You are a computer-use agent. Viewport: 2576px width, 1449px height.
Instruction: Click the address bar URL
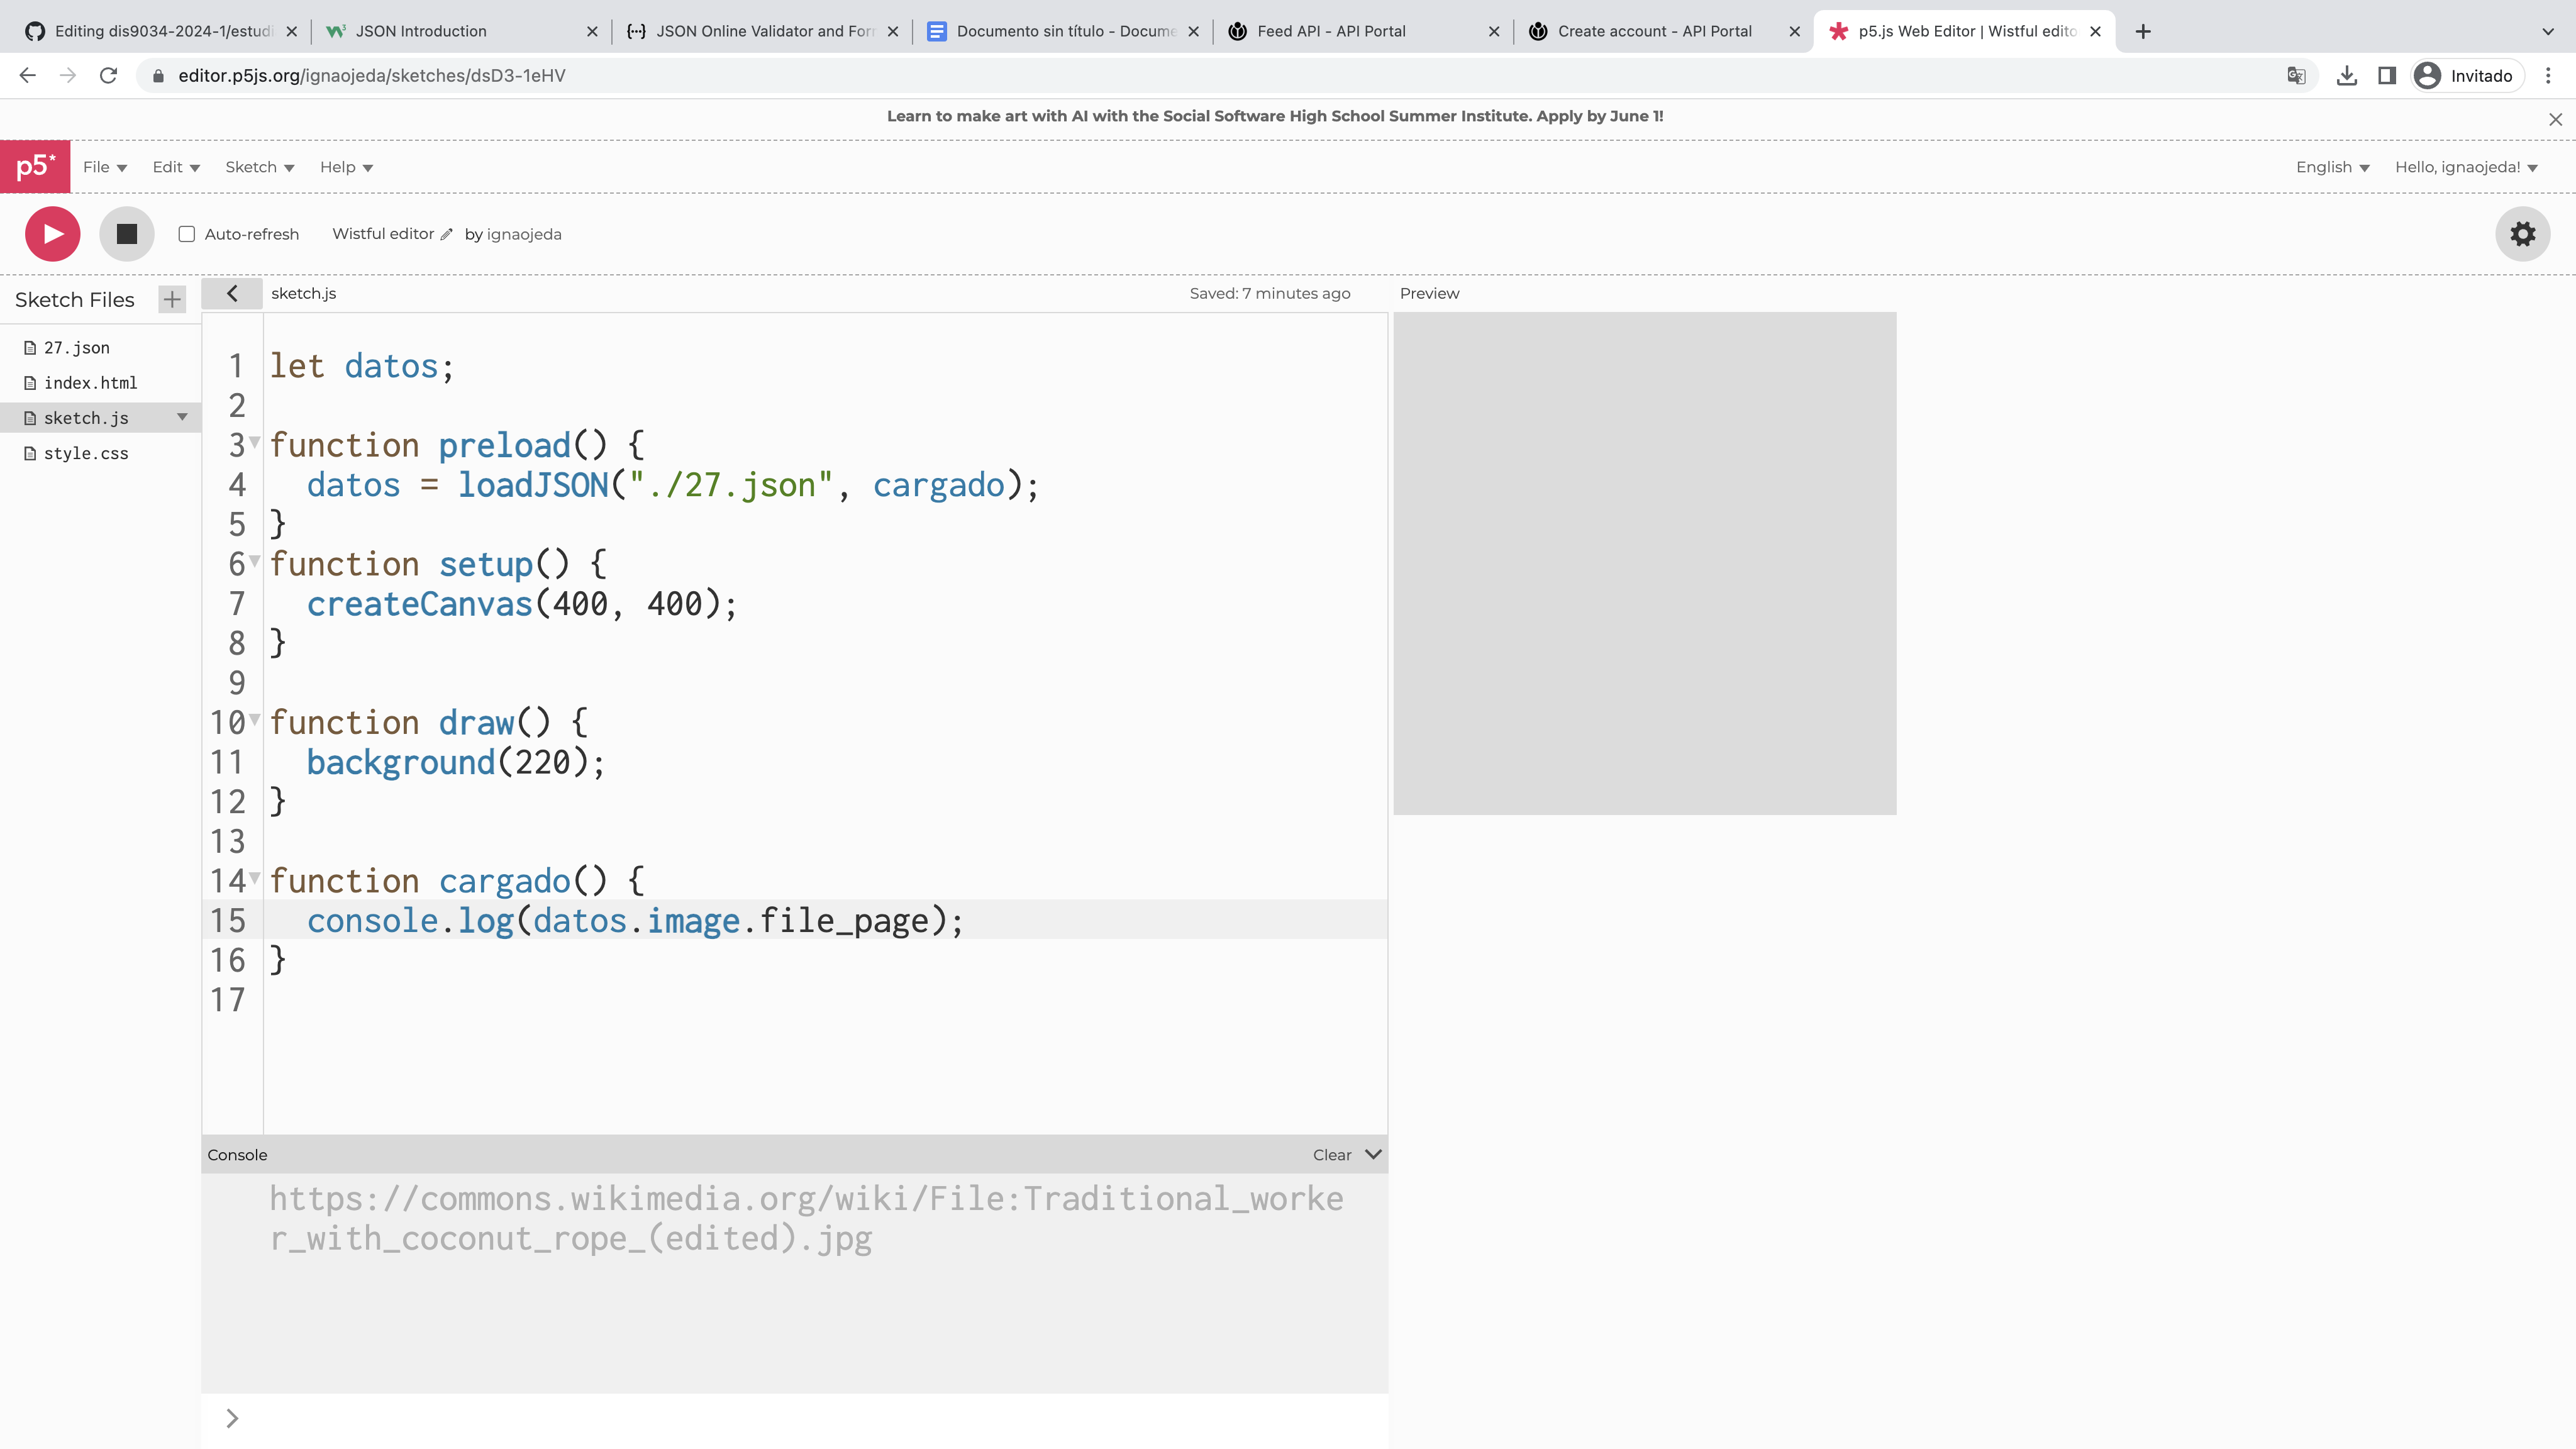click(372, 75)
